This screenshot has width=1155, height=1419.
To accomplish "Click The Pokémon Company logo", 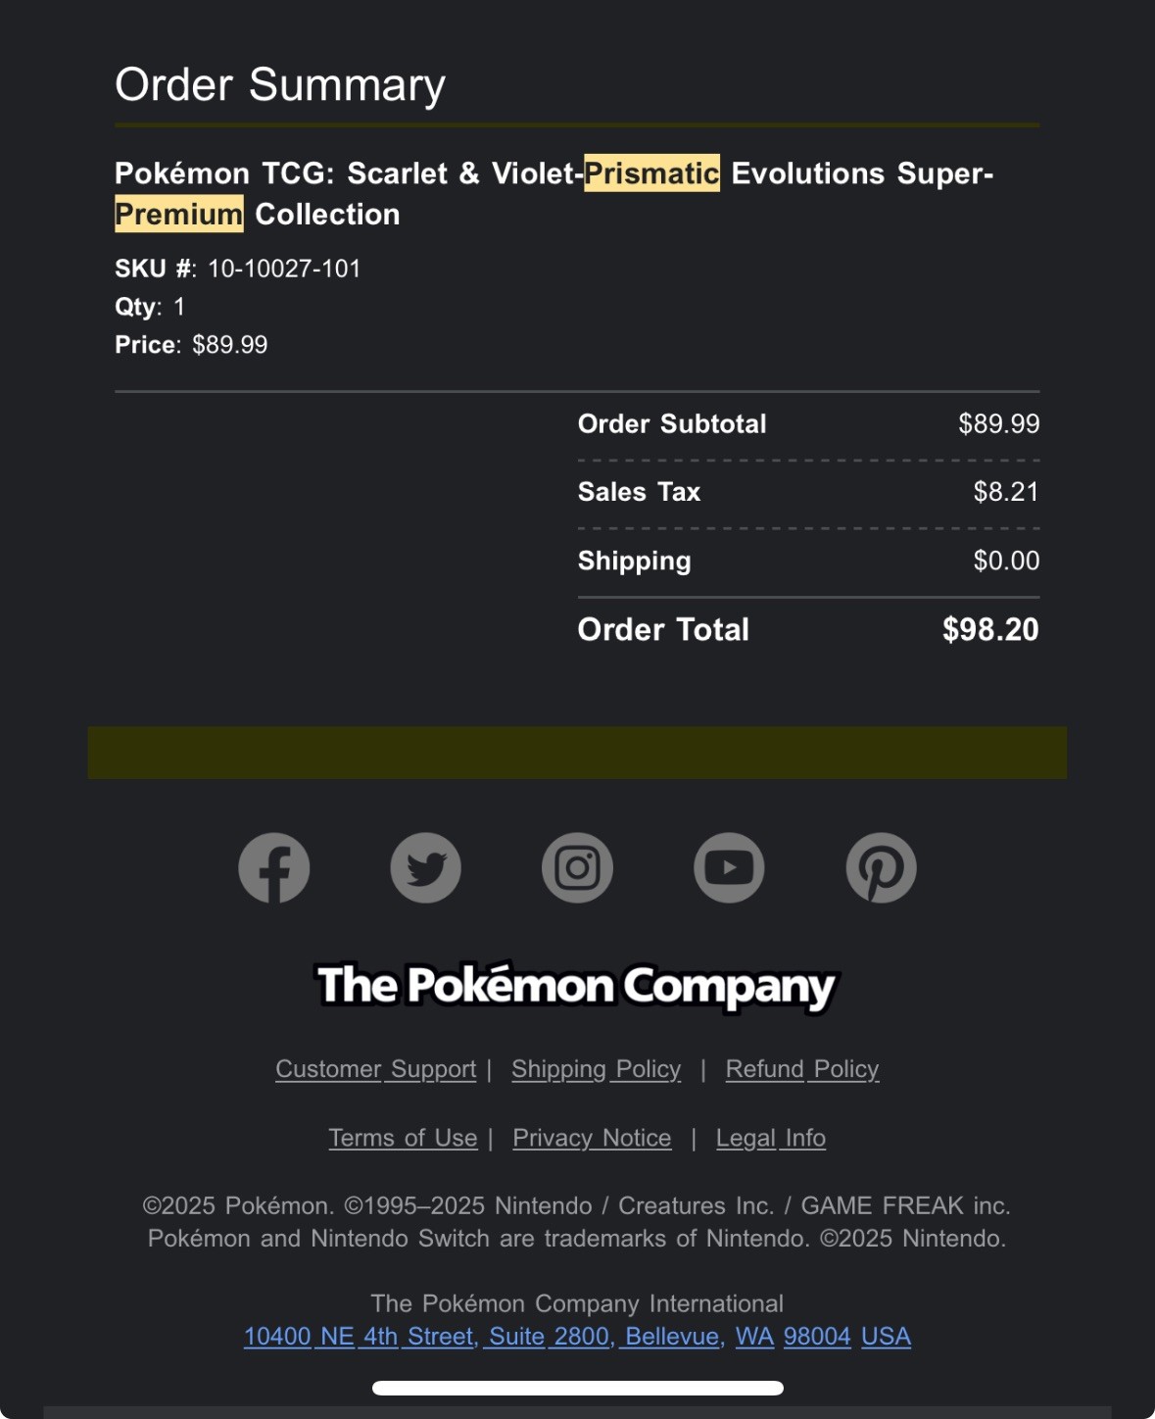I will coord(577,986).
